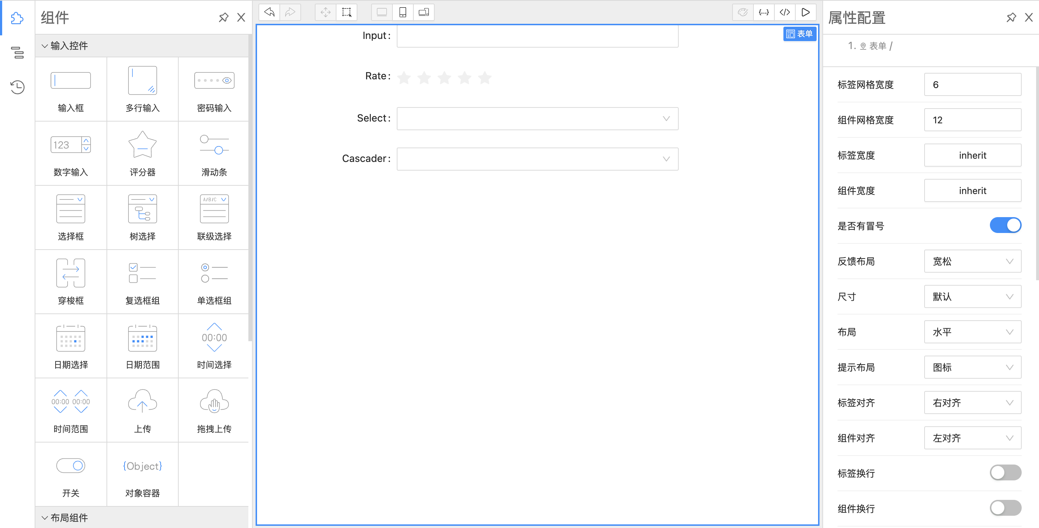Expand the 布局组件 section
The image size is (1039, 528).
pos(142,518)
